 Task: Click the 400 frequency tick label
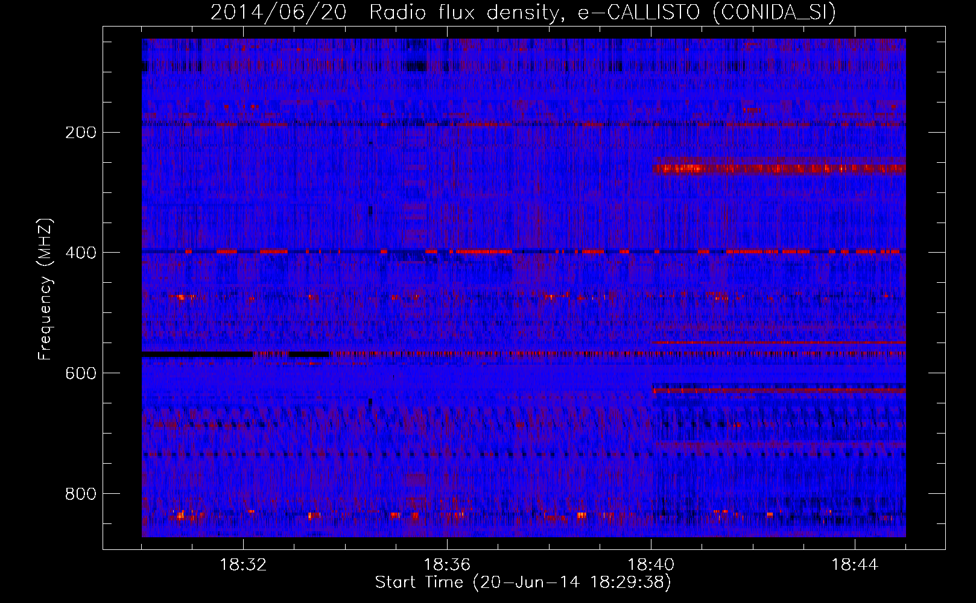tap(80, 253)
